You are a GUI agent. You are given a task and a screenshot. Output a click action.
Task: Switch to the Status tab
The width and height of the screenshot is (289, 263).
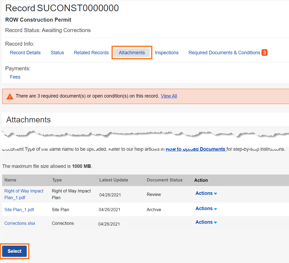tap(57, 52)
